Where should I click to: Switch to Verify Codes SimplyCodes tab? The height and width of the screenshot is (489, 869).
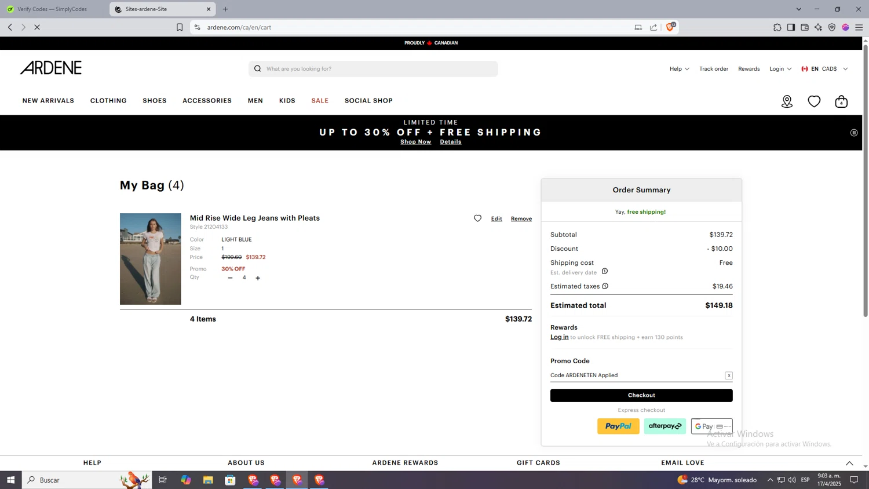[x=52, y=9]
